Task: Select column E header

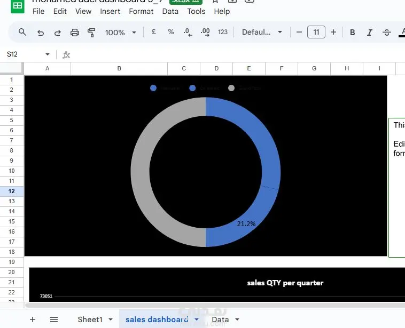Action: point(249,68)
